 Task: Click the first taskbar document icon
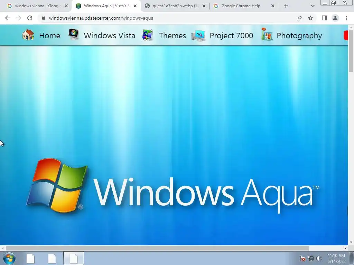[x=31, y=258]
